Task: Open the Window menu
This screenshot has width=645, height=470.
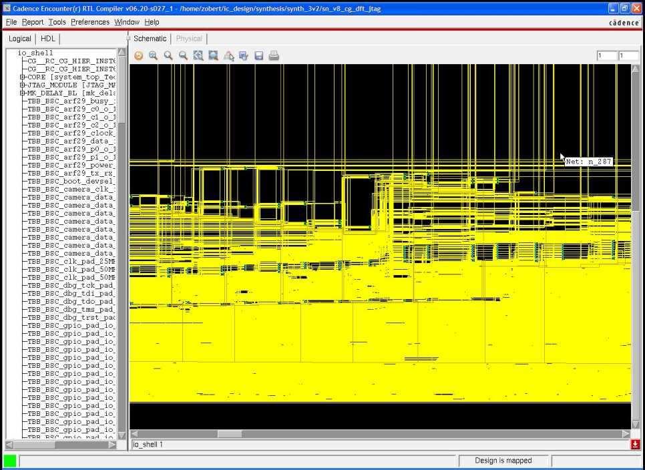Action: pyautogui.click(x=127, y=22)
